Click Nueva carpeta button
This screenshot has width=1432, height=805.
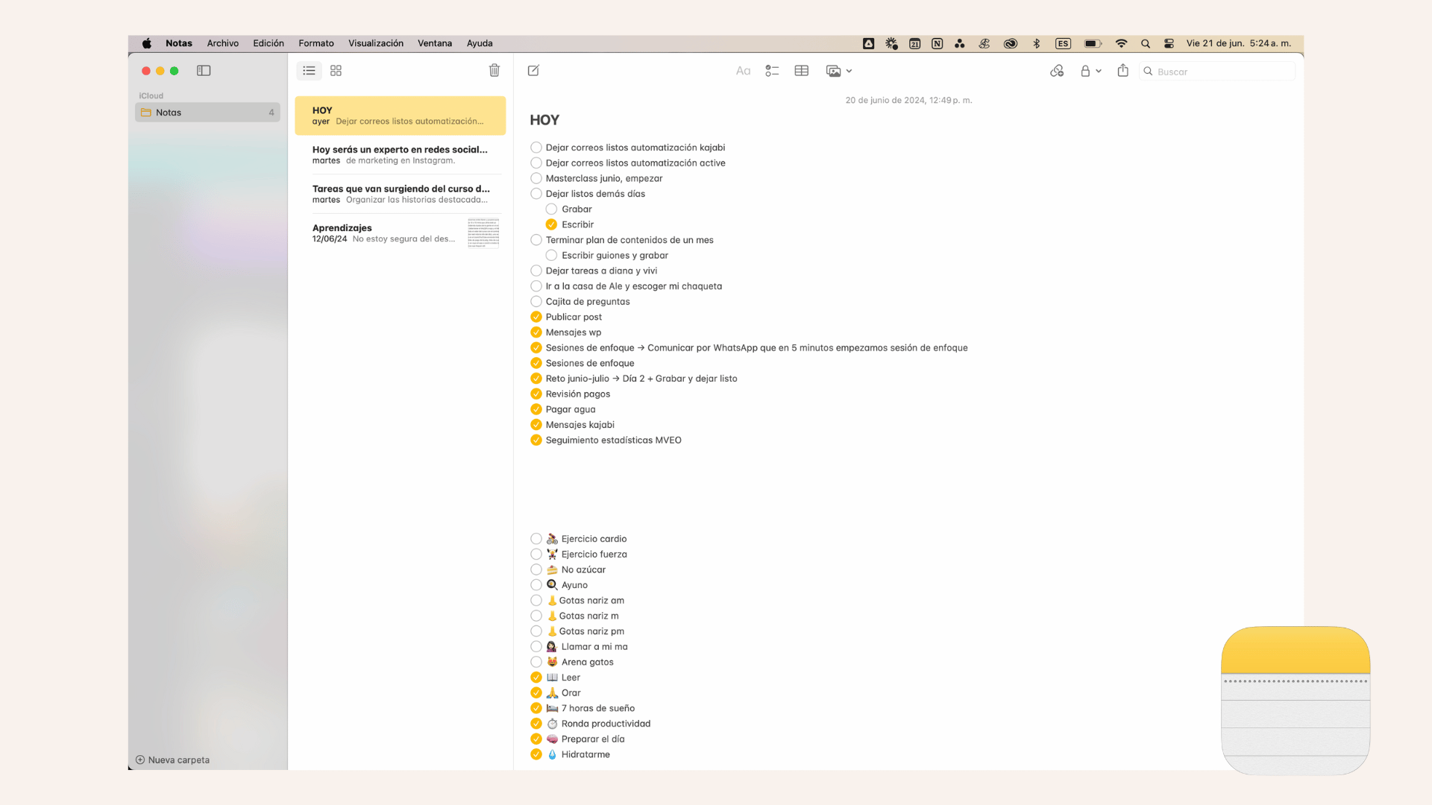[172, 760]
